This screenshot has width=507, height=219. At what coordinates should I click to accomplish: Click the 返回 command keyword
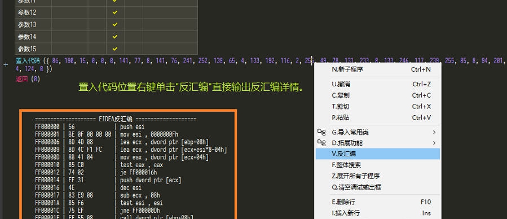pos(21,78)
